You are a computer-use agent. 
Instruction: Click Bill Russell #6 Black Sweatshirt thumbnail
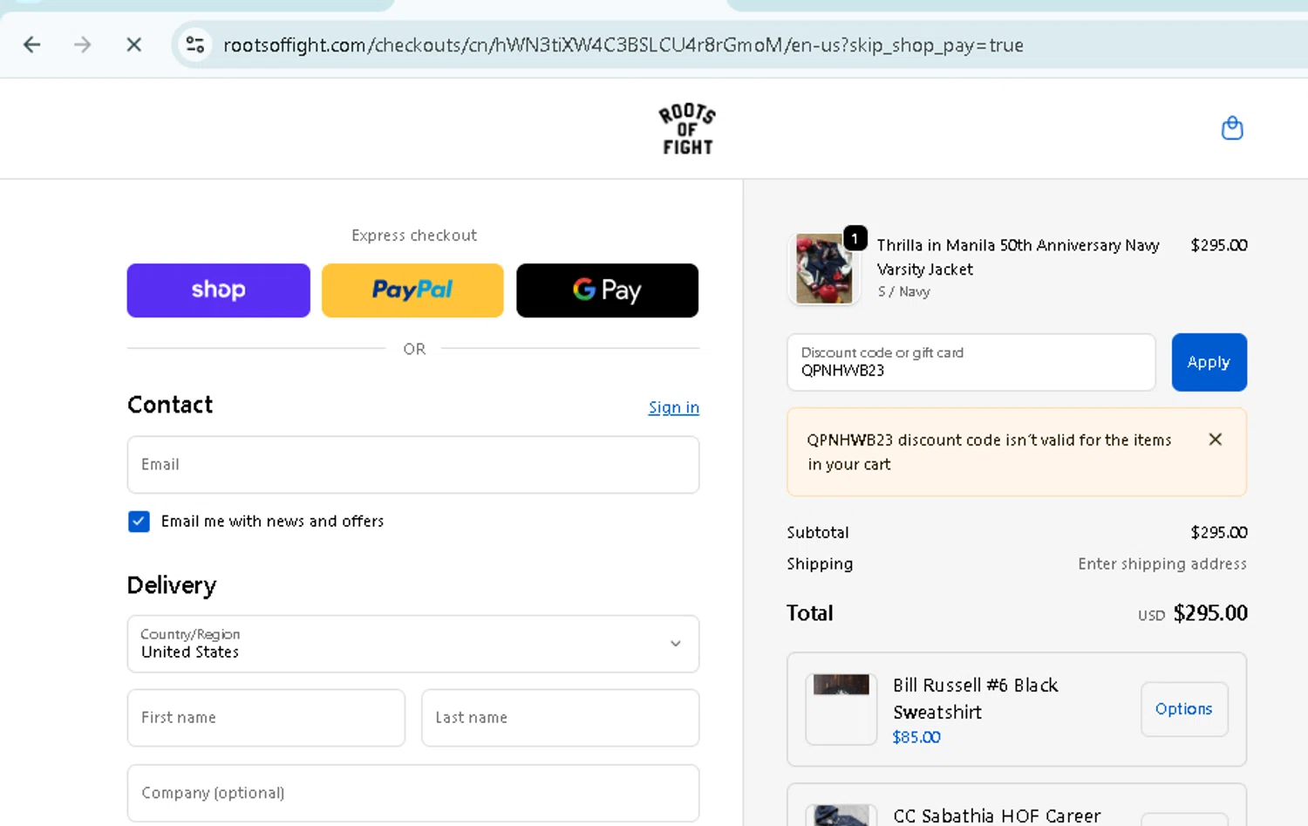pyautogui.click(x=841, y=709)
